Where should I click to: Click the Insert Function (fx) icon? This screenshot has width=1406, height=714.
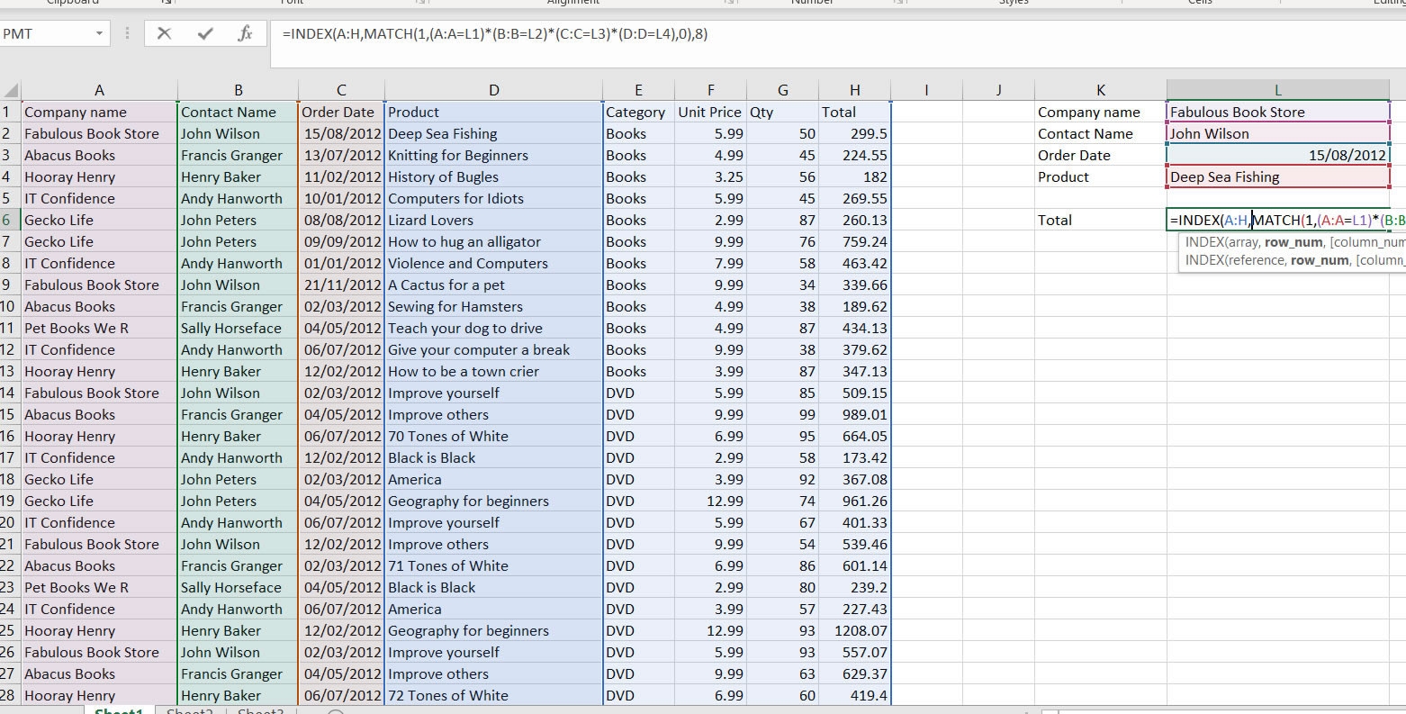[244, 34]
